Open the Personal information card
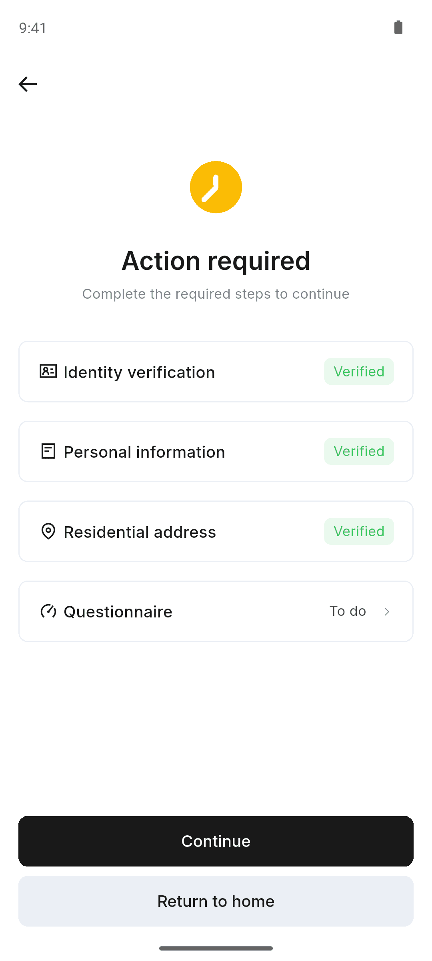 click(216, 451)
